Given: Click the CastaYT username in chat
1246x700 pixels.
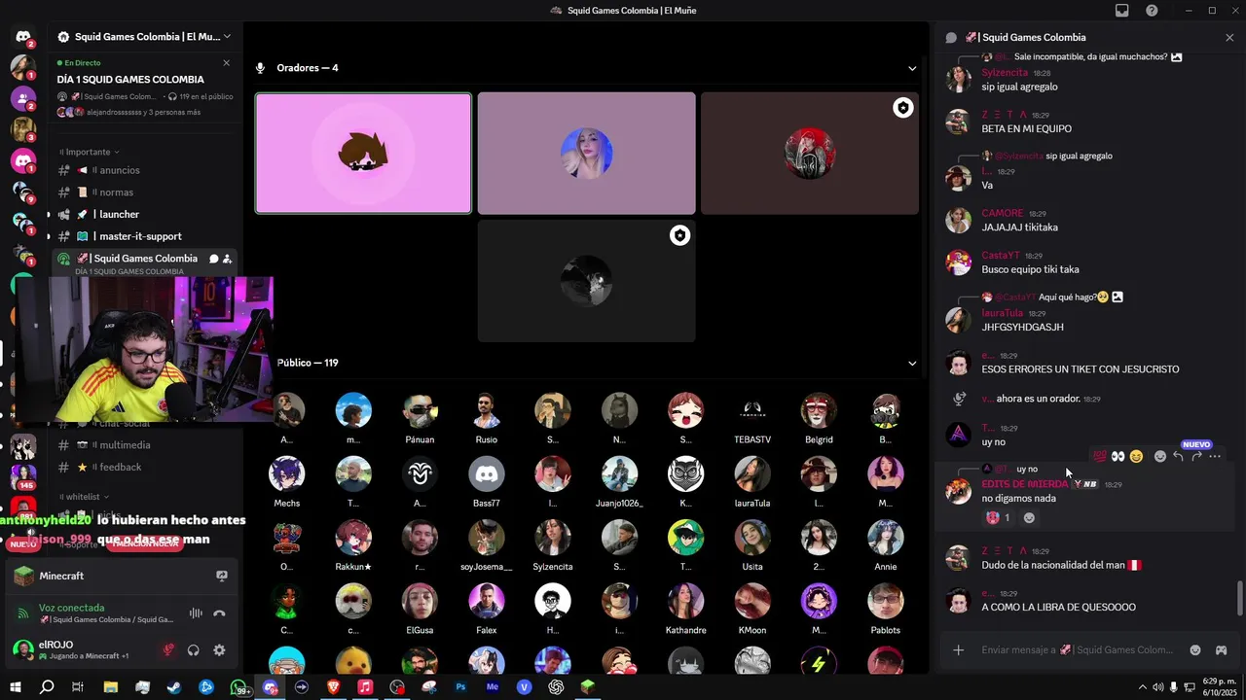Looking at the screenshot, I should [1001, 256].
